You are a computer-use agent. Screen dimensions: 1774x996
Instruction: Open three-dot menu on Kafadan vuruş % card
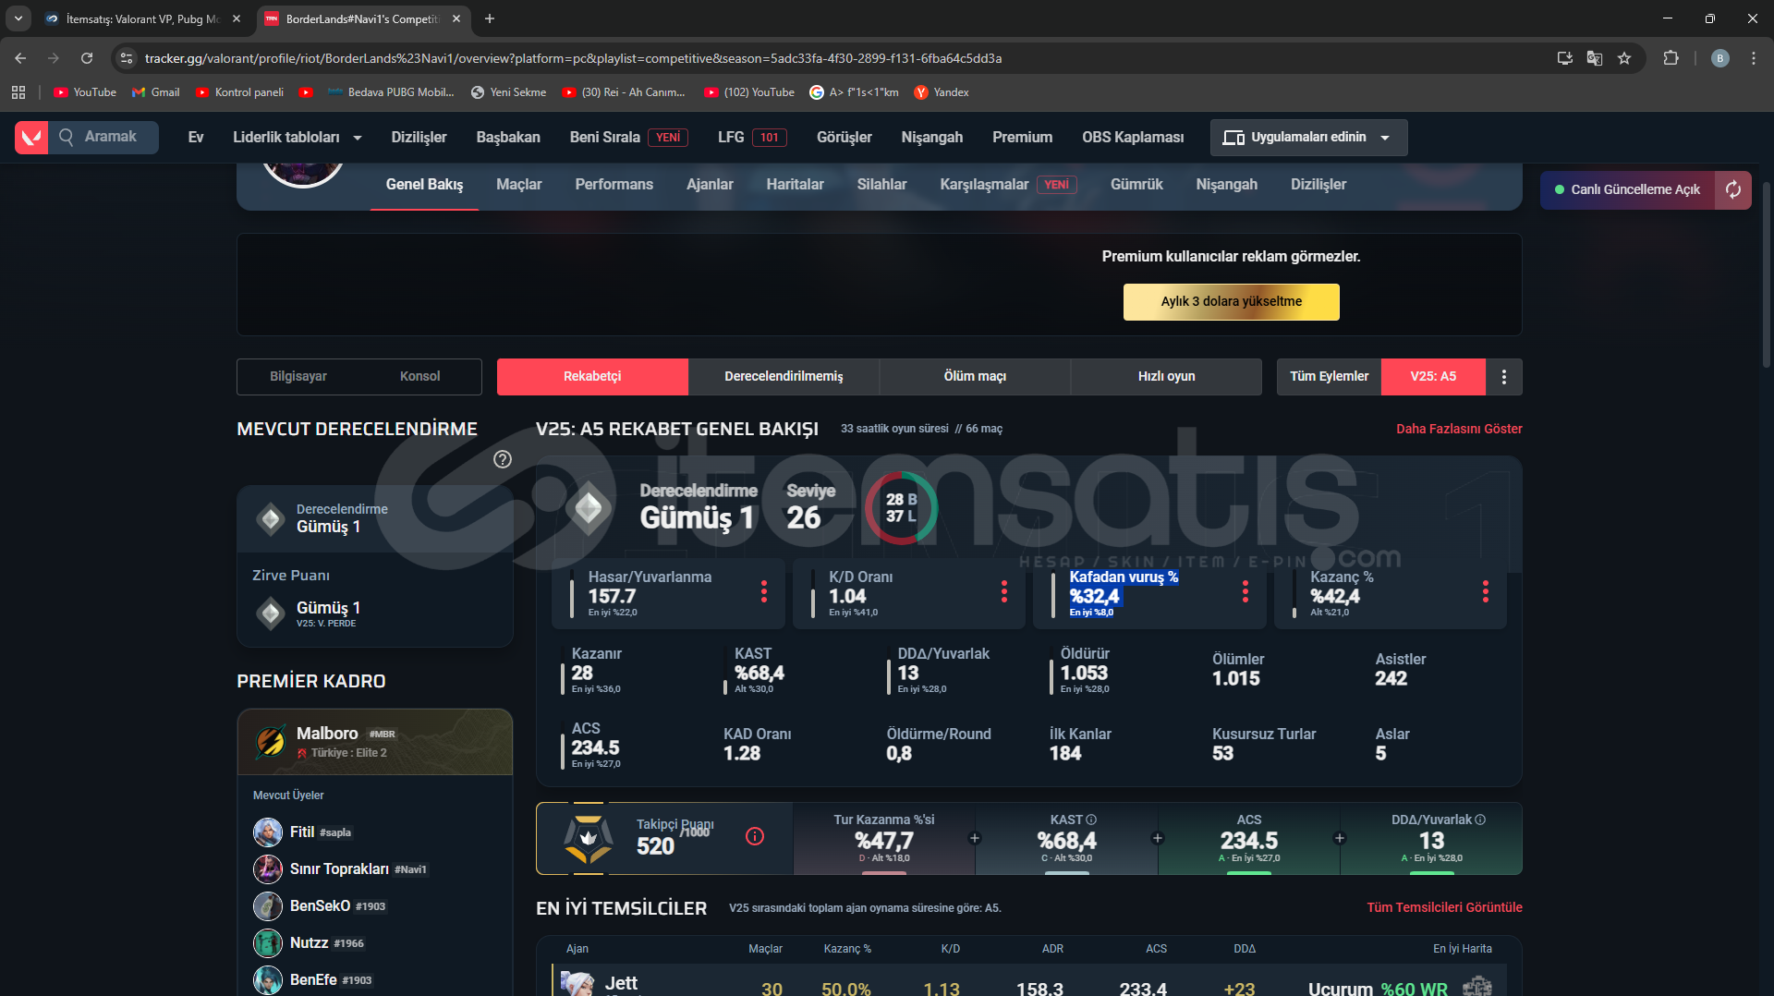(x=1245, y=591)
